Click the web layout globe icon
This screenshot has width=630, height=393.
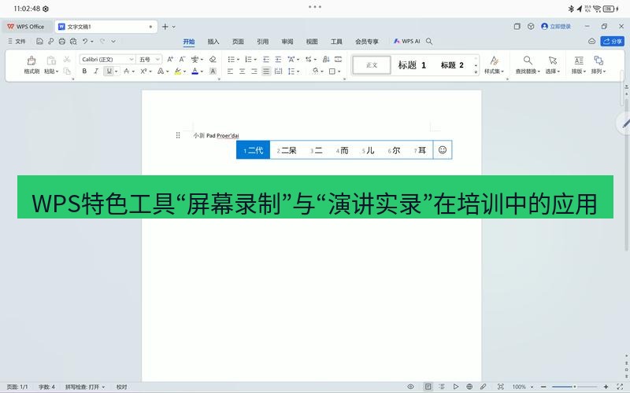469,387
